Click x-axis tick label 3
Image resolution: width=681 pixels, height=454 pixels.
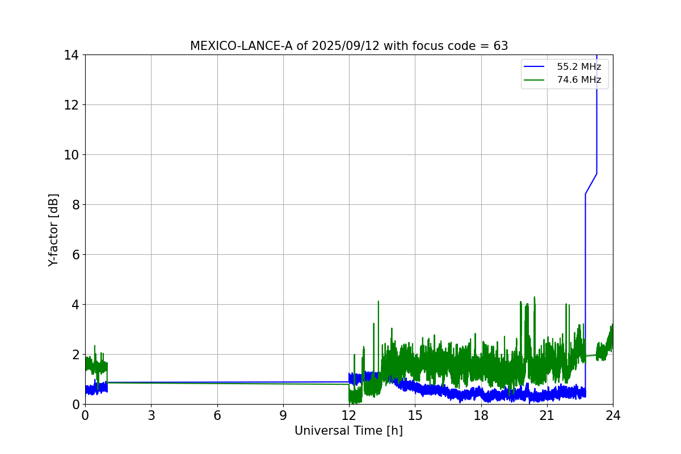(151, 415)
